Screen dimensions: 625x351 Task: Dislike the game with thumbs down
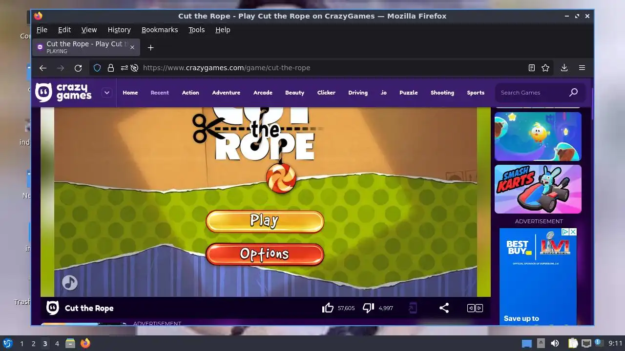click(368, 308)
